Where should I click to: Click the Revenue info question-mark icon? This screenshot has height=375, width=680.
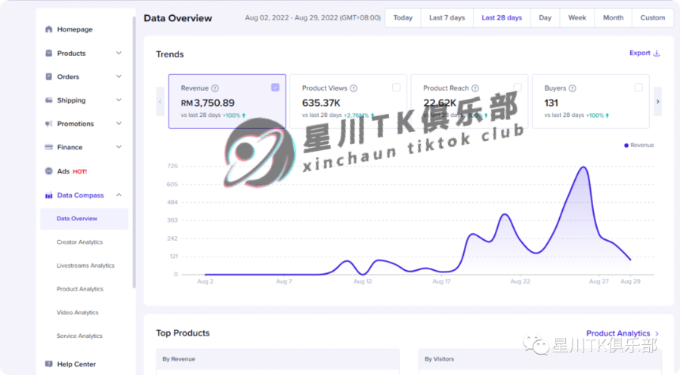coord(215,88)
